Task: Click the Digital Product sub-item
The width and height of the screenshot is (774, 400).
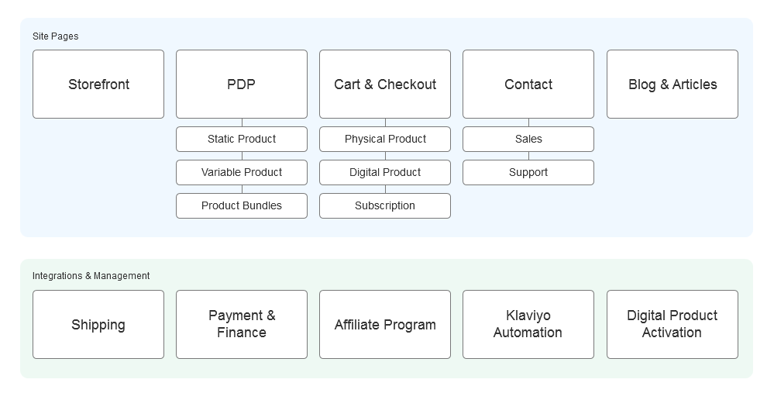Action: (385, 172)
